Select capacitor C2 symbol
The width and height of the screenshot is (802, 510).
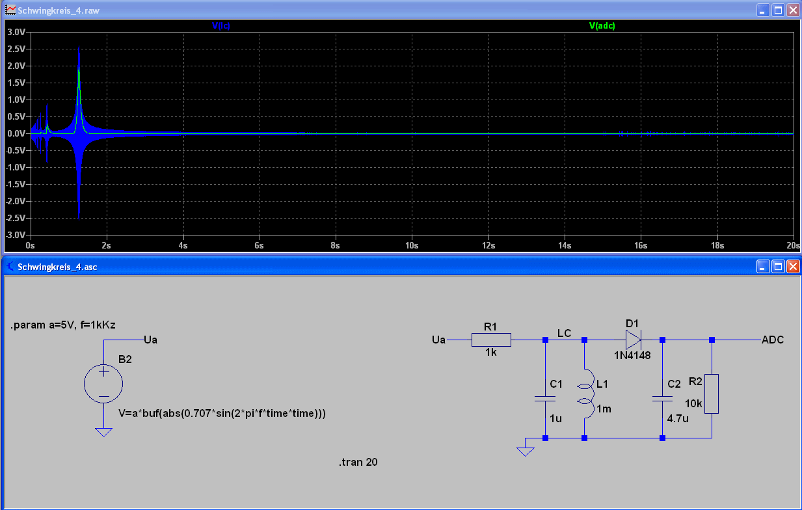point(662,398)
